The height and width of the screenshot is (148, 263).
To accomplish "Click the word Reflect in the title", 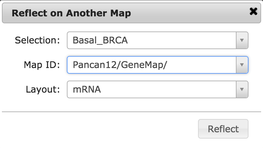I will (27, 14).
